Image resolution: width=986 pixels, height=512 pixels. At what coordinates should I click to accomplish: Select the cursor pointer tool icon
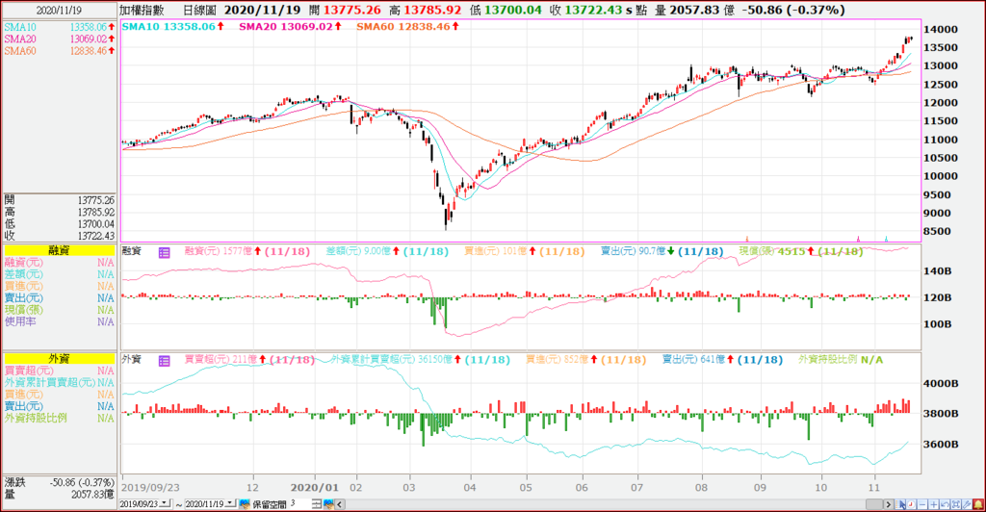(900, 504)
